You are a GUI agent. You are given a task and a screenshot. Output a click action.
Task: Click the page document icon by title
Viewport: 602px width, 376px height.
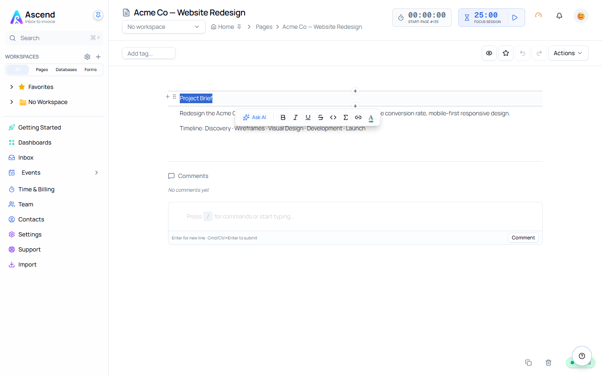tap(126, 13)
